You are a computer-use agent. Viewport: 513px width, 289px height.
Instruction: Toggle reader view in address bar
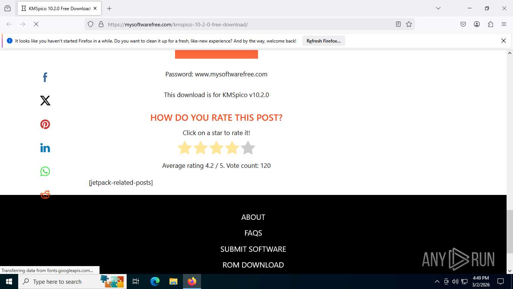tap(398, 24)
